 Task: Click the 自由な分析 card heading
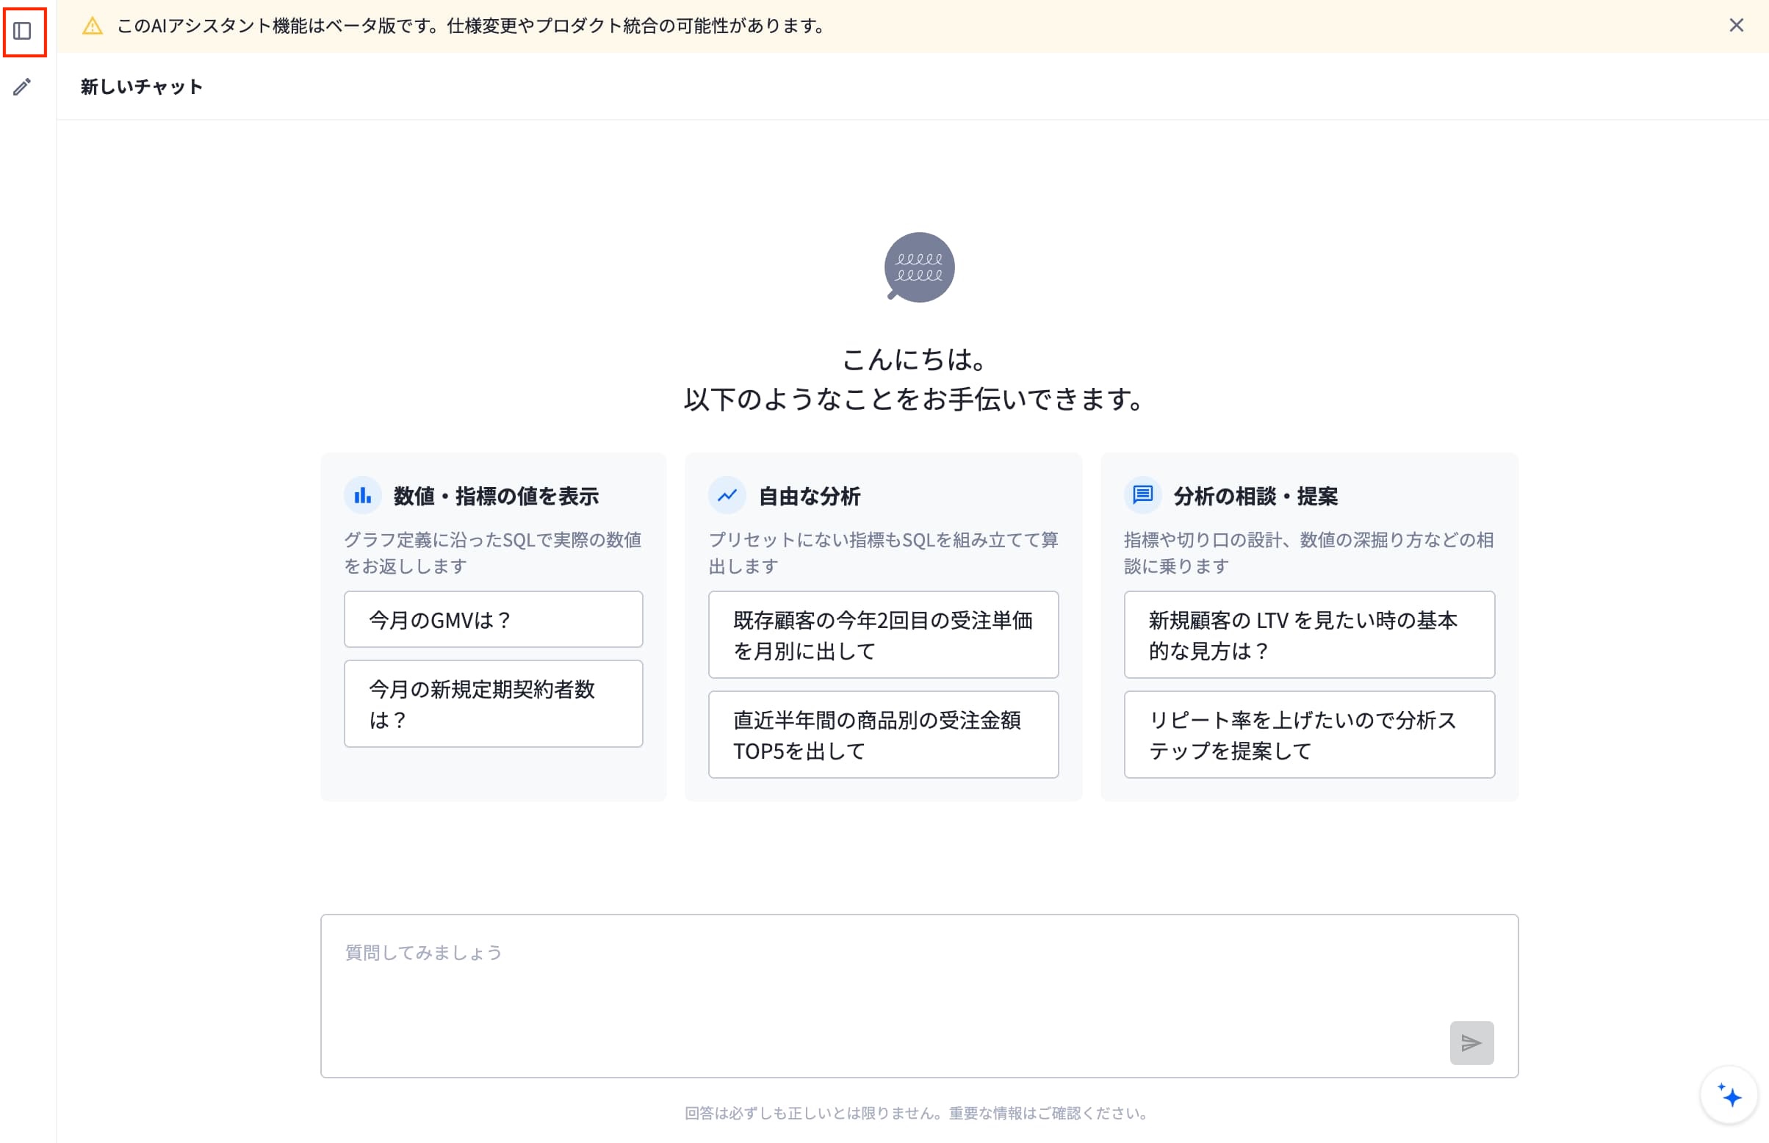click(x=809, y=496)
